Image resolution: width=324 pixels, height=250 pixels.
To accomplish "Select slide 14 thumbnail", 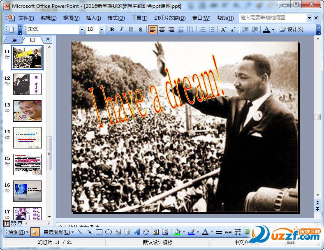I will pyautogui.click(x=27, y=138).
